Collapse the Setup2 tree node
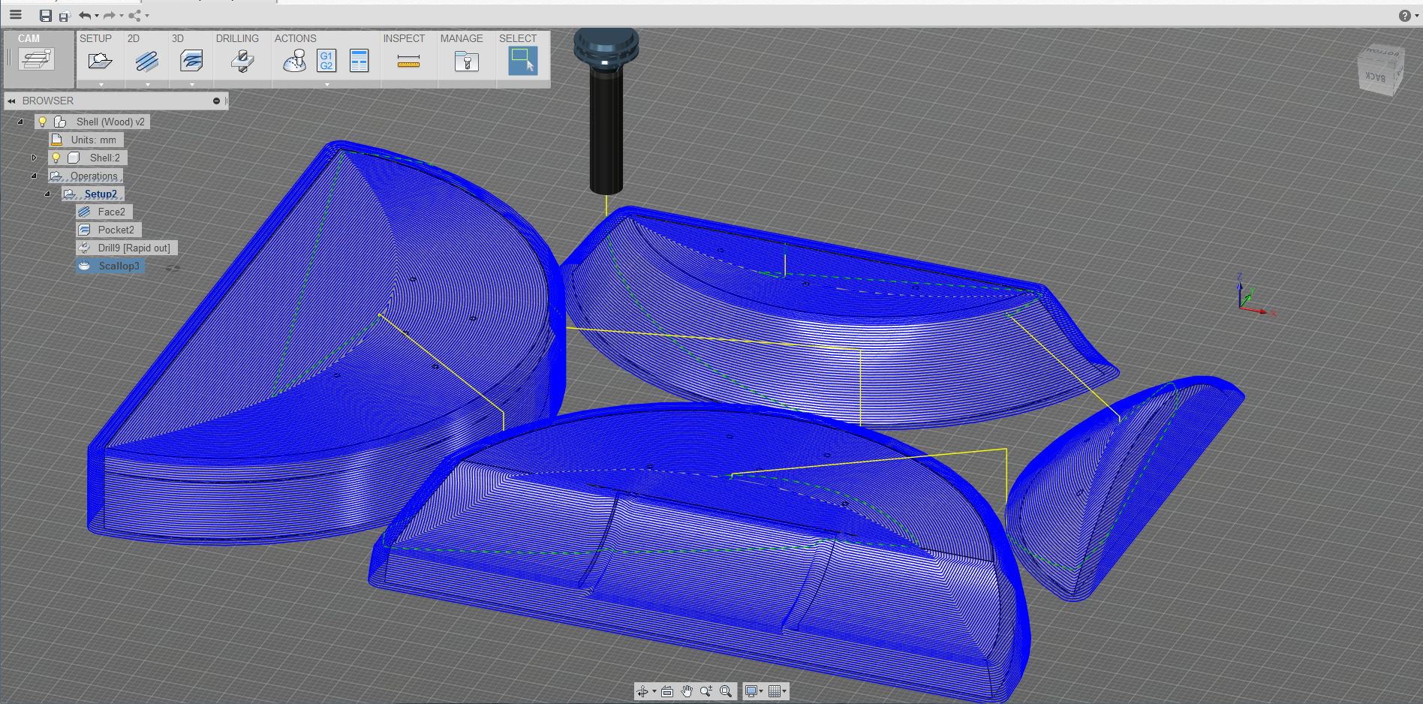This screenshot has width=1423, height=704. (x=47, y=194)
